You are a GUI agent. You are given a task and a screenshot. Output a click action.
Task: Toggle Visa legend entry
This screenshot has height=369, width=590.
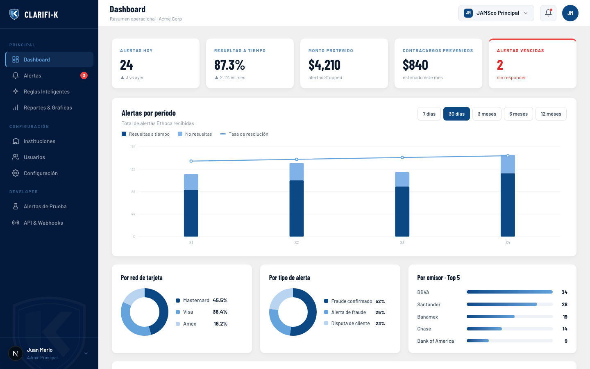(x=201, y=312)
